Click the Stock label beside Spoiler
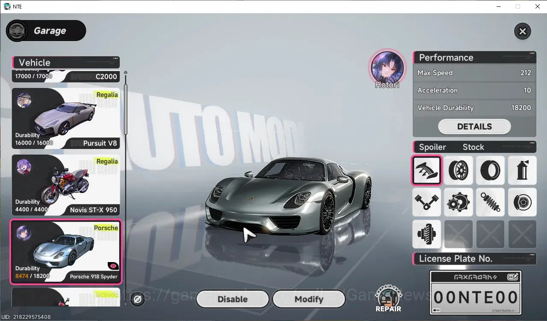The height and width of the screenshot is (321, 547). pyautogui.click(x=473, y=147)
